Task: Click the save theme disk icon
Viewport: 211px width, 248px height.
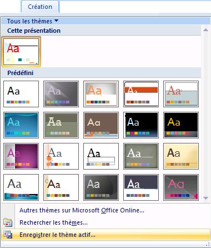Action: [8, 235]
